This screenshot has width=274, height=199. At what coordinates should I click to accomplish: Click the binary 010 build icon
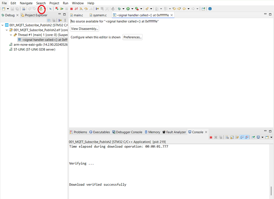tap(24, 9)
